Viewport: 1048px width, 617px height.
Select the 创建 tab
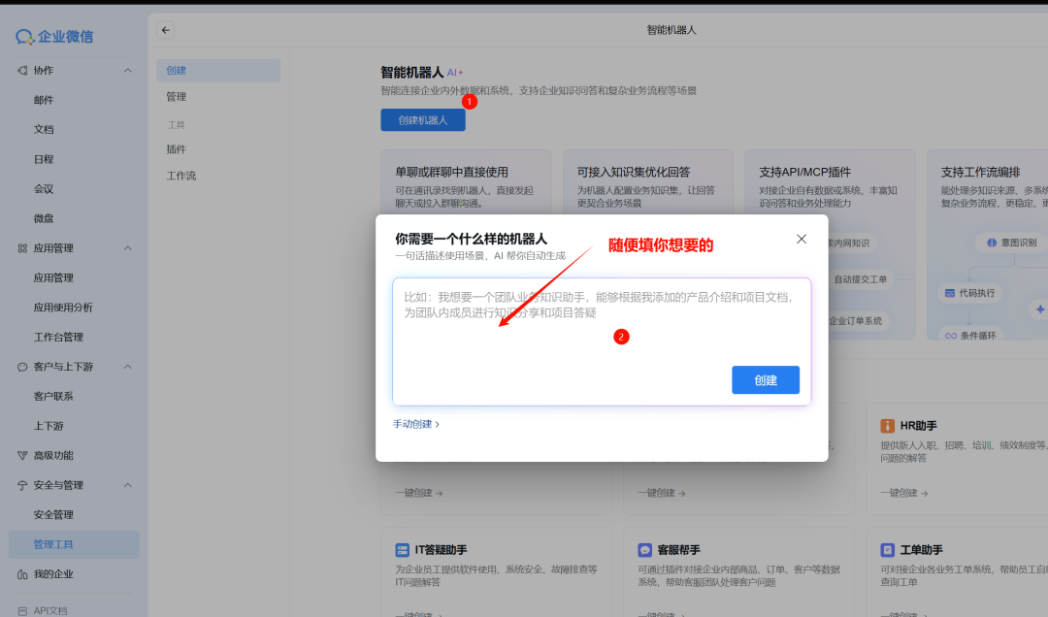[x=218, y=70]
